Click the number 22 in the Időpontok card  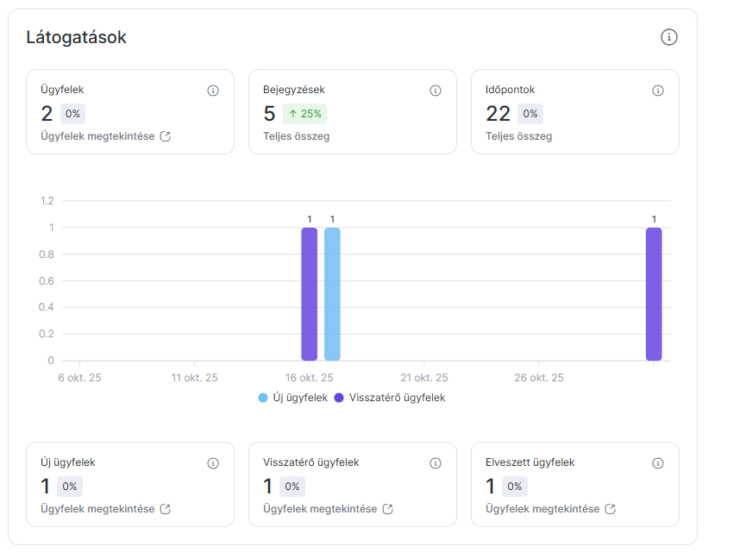tap(498, 114)
